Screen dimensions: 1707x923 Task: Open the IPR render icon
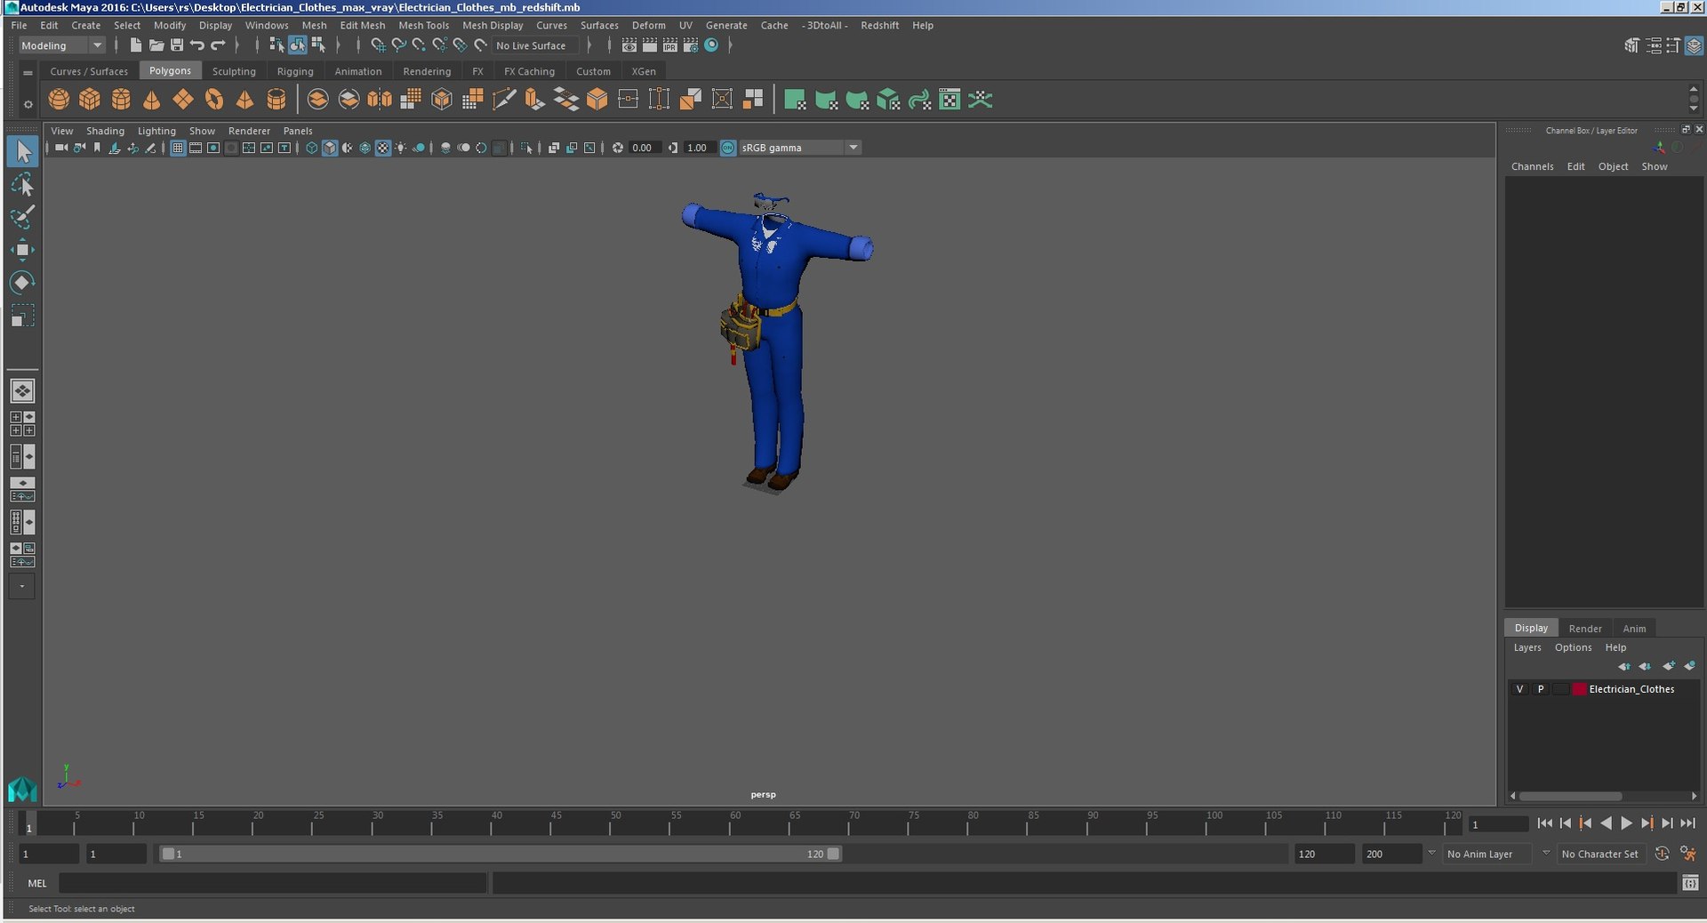pos(670,45)
